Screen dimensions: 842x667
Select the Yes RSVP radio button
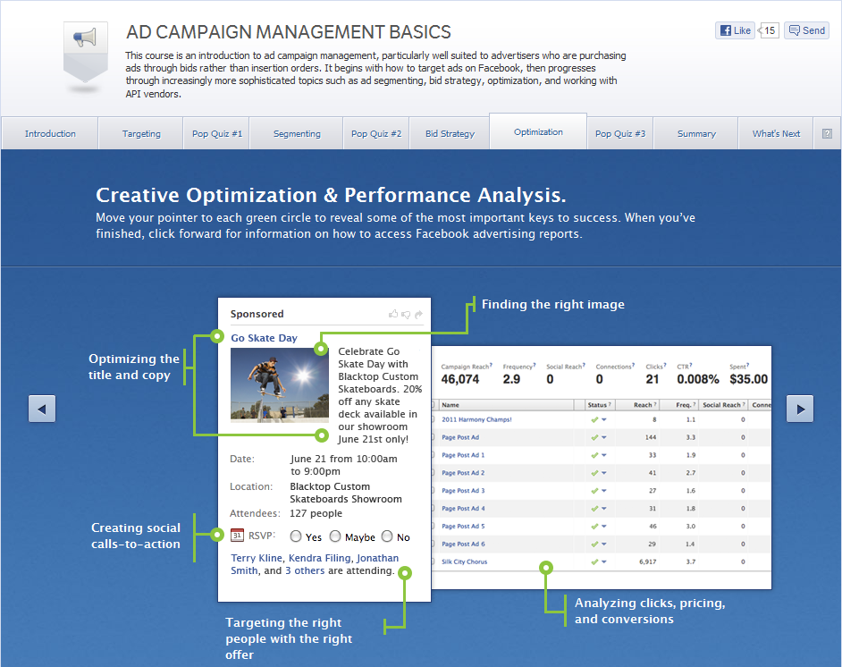point(295,536)
